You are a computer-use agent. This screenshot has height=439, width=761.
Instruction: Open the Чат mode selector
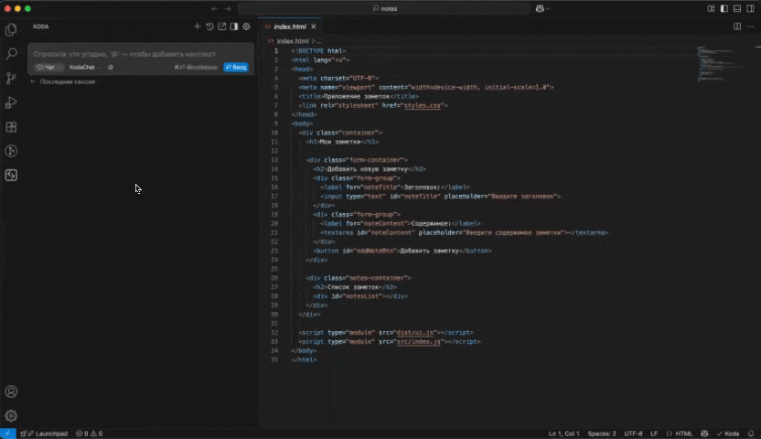[x=48, y=67]
